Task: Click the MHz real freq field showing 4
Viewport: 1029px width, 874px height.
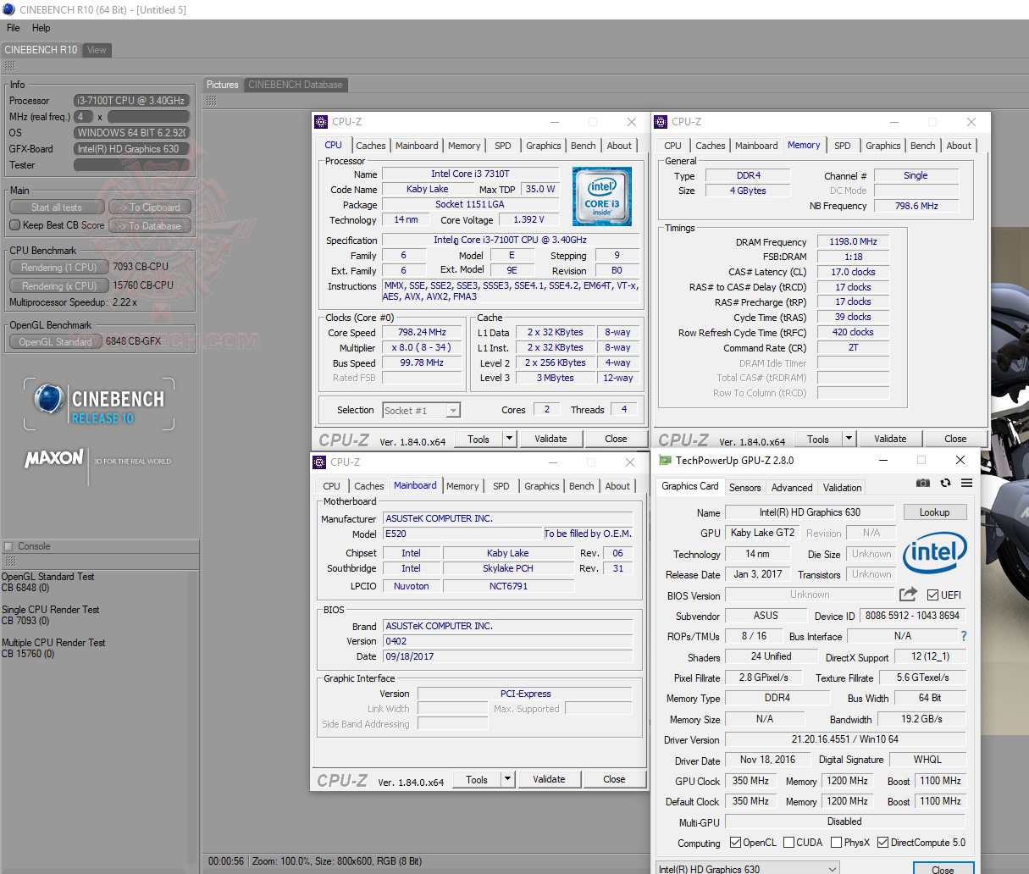Action: 84,117
